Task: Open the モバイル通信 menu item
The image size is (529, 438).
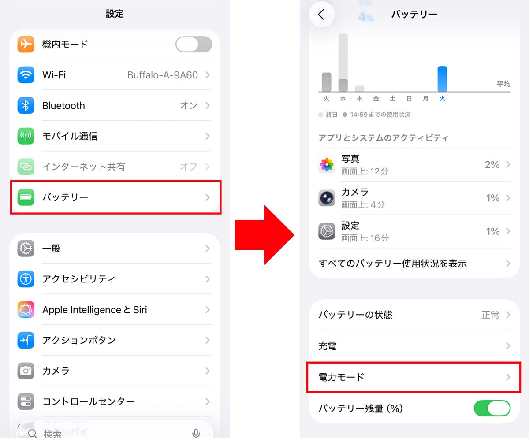Action: tap(115, 136)
